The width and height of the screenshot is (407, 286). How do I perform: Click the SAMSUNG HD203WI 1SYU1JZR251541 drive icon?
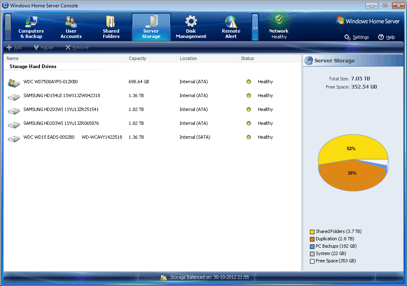tap(14, 111)
